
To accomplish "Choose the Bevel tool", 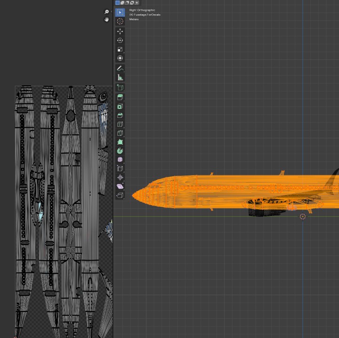I will [120, 115].
